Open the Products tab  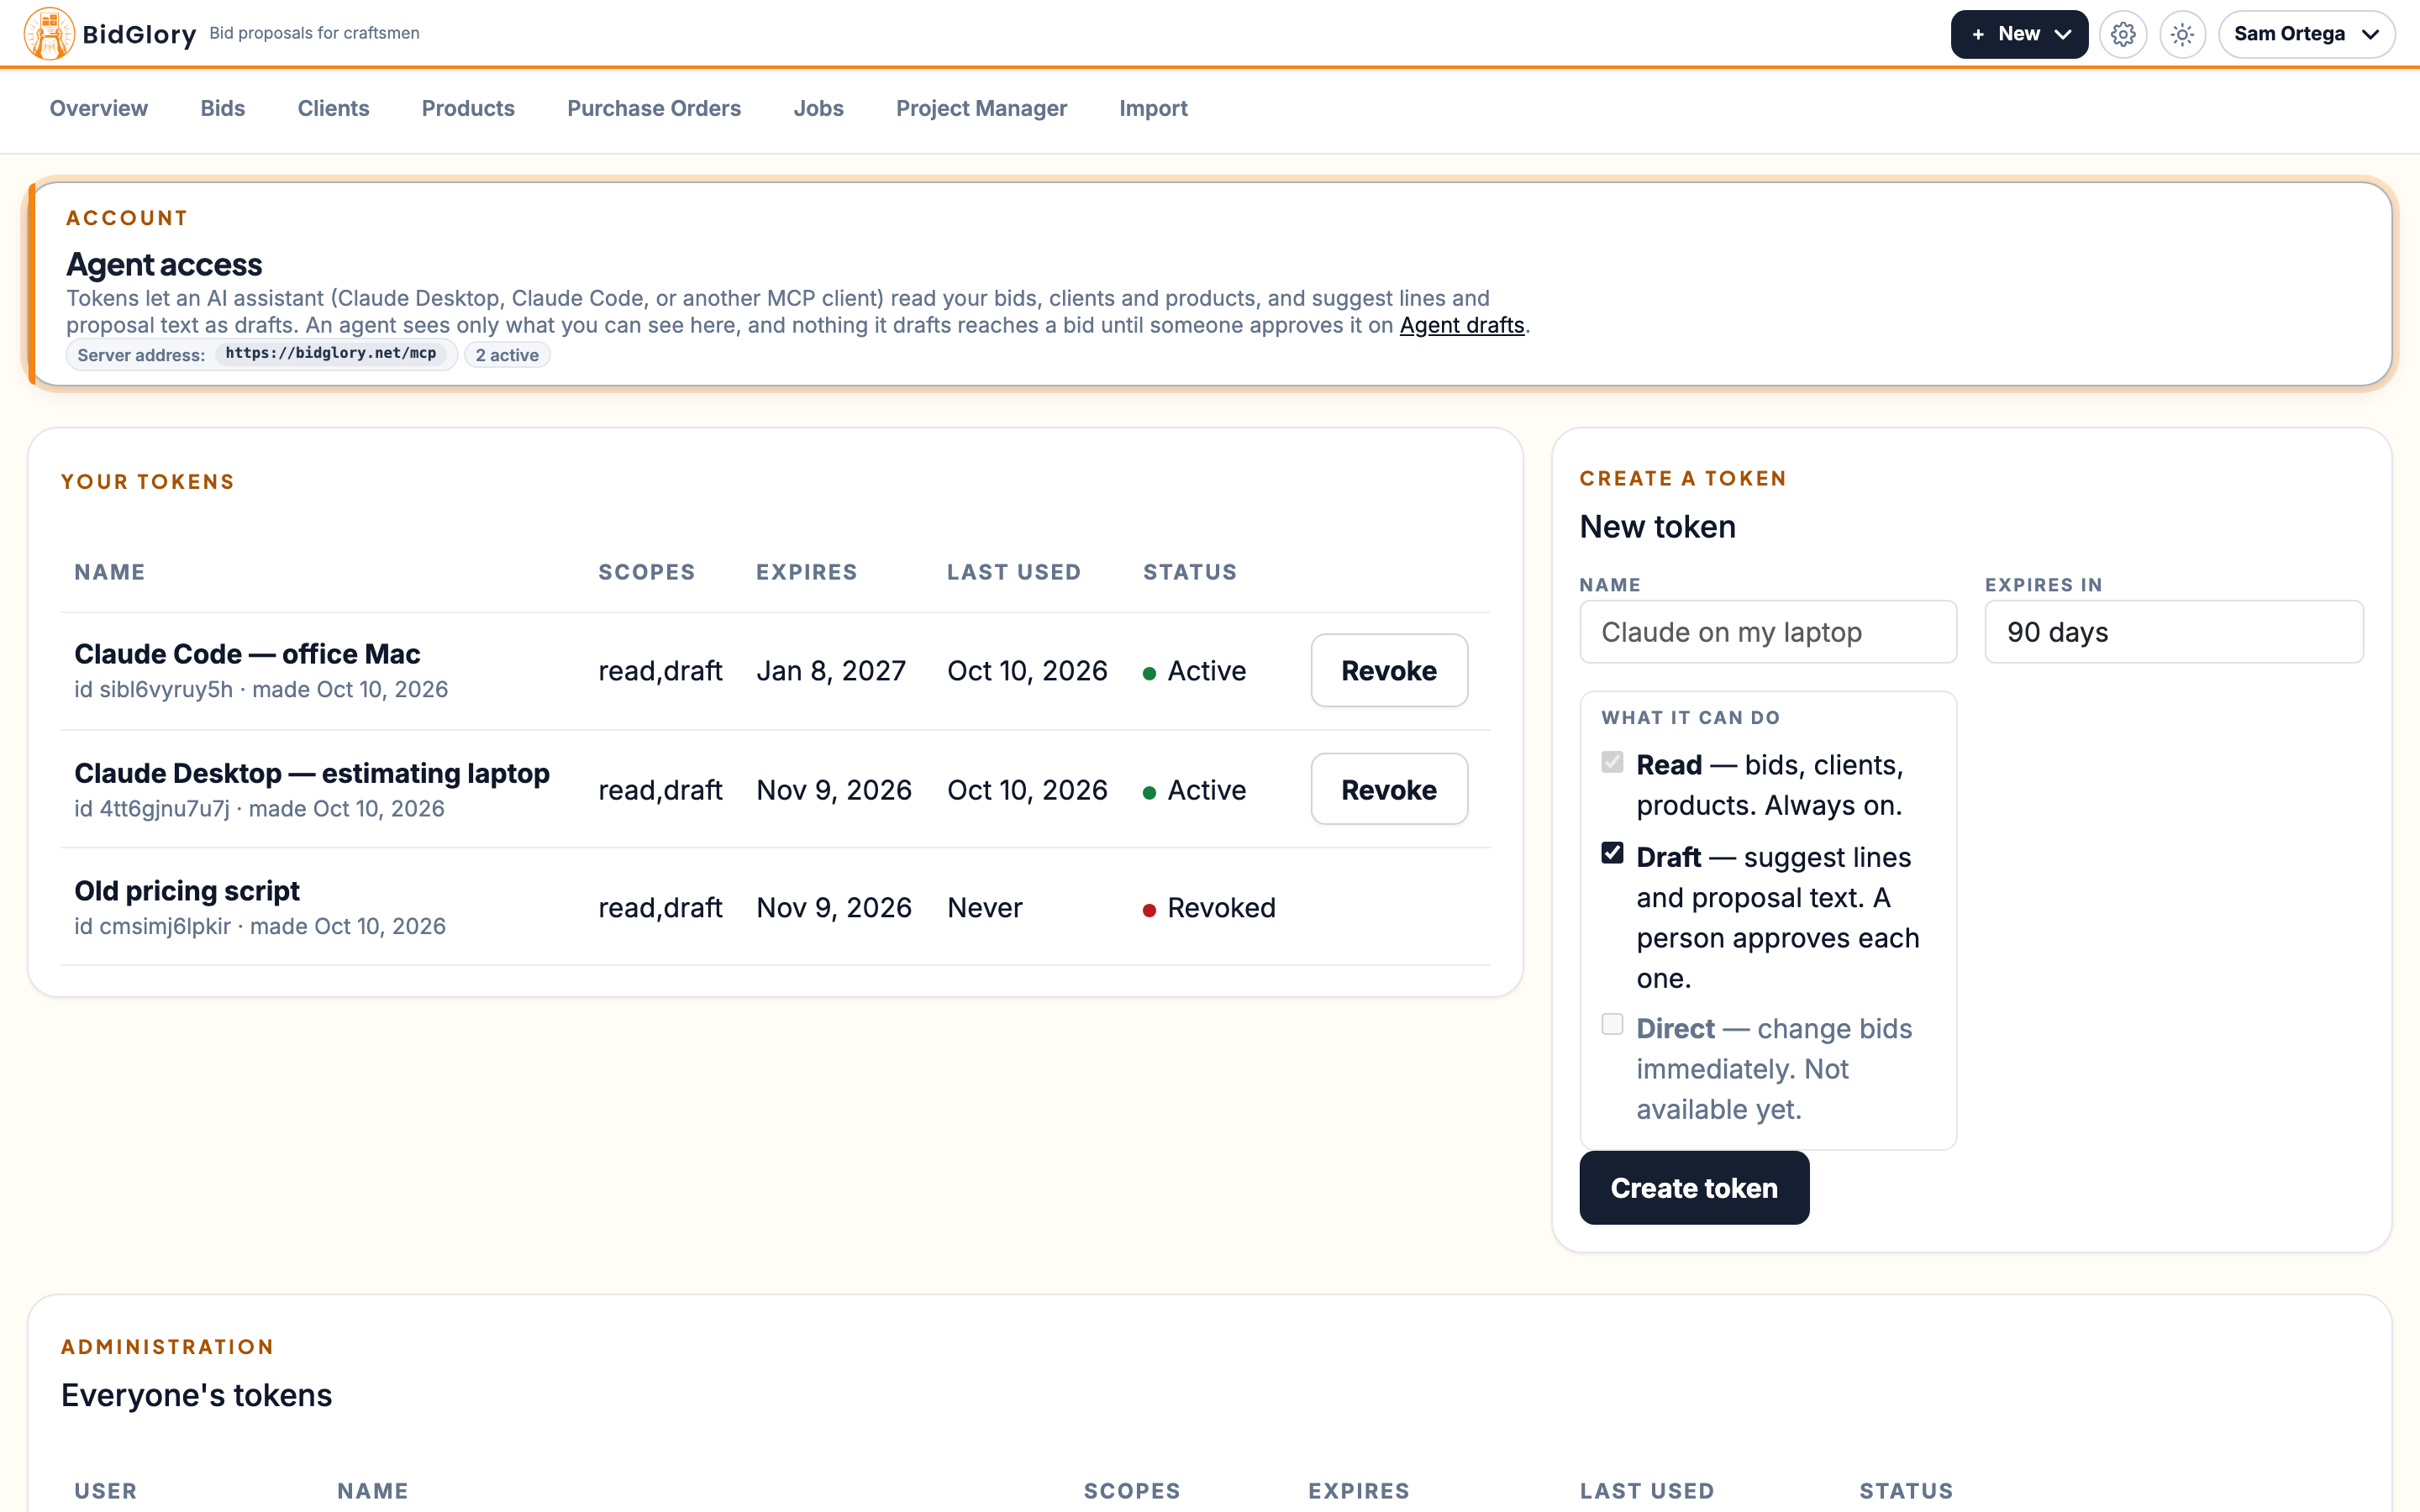coord(468,108)
